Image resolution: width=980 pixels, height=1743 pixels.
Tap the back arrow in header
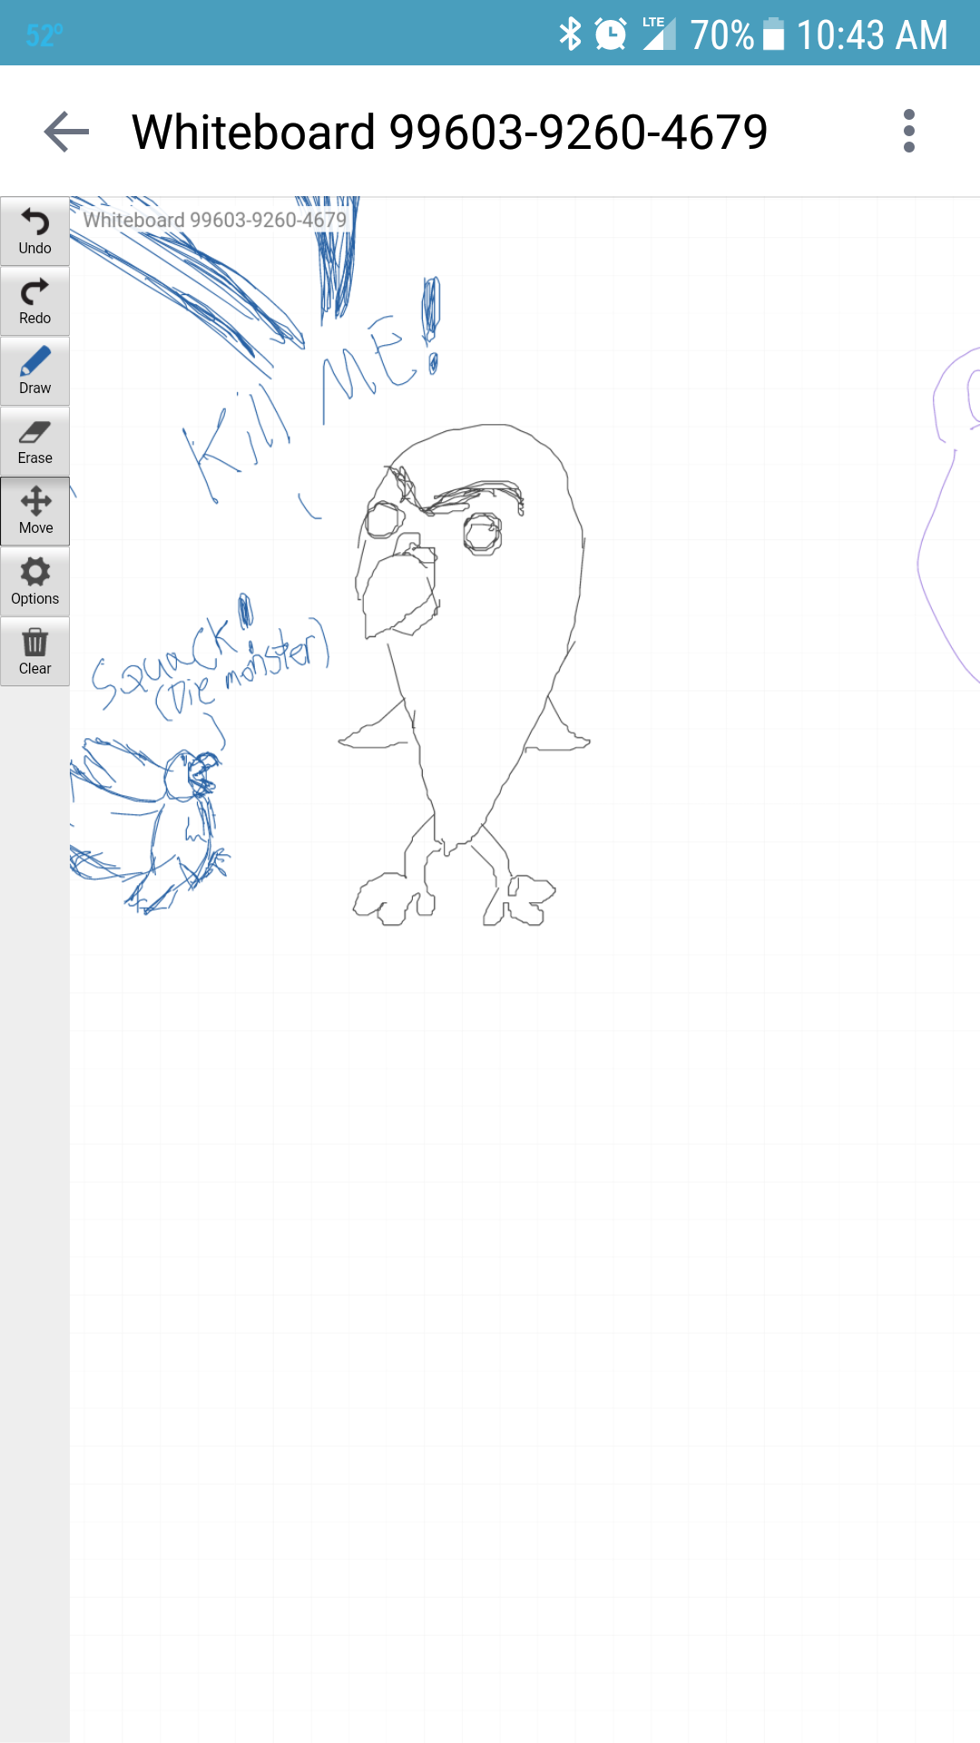66,133
